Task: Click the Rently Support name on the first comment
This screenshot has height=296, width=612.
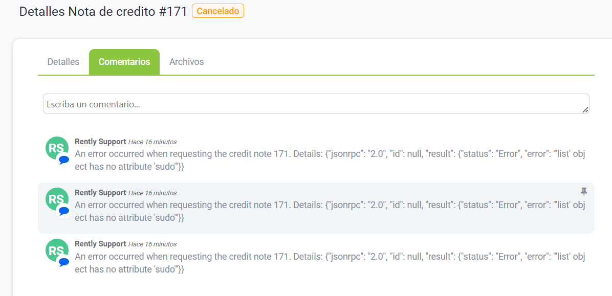Action: [100, 142]
